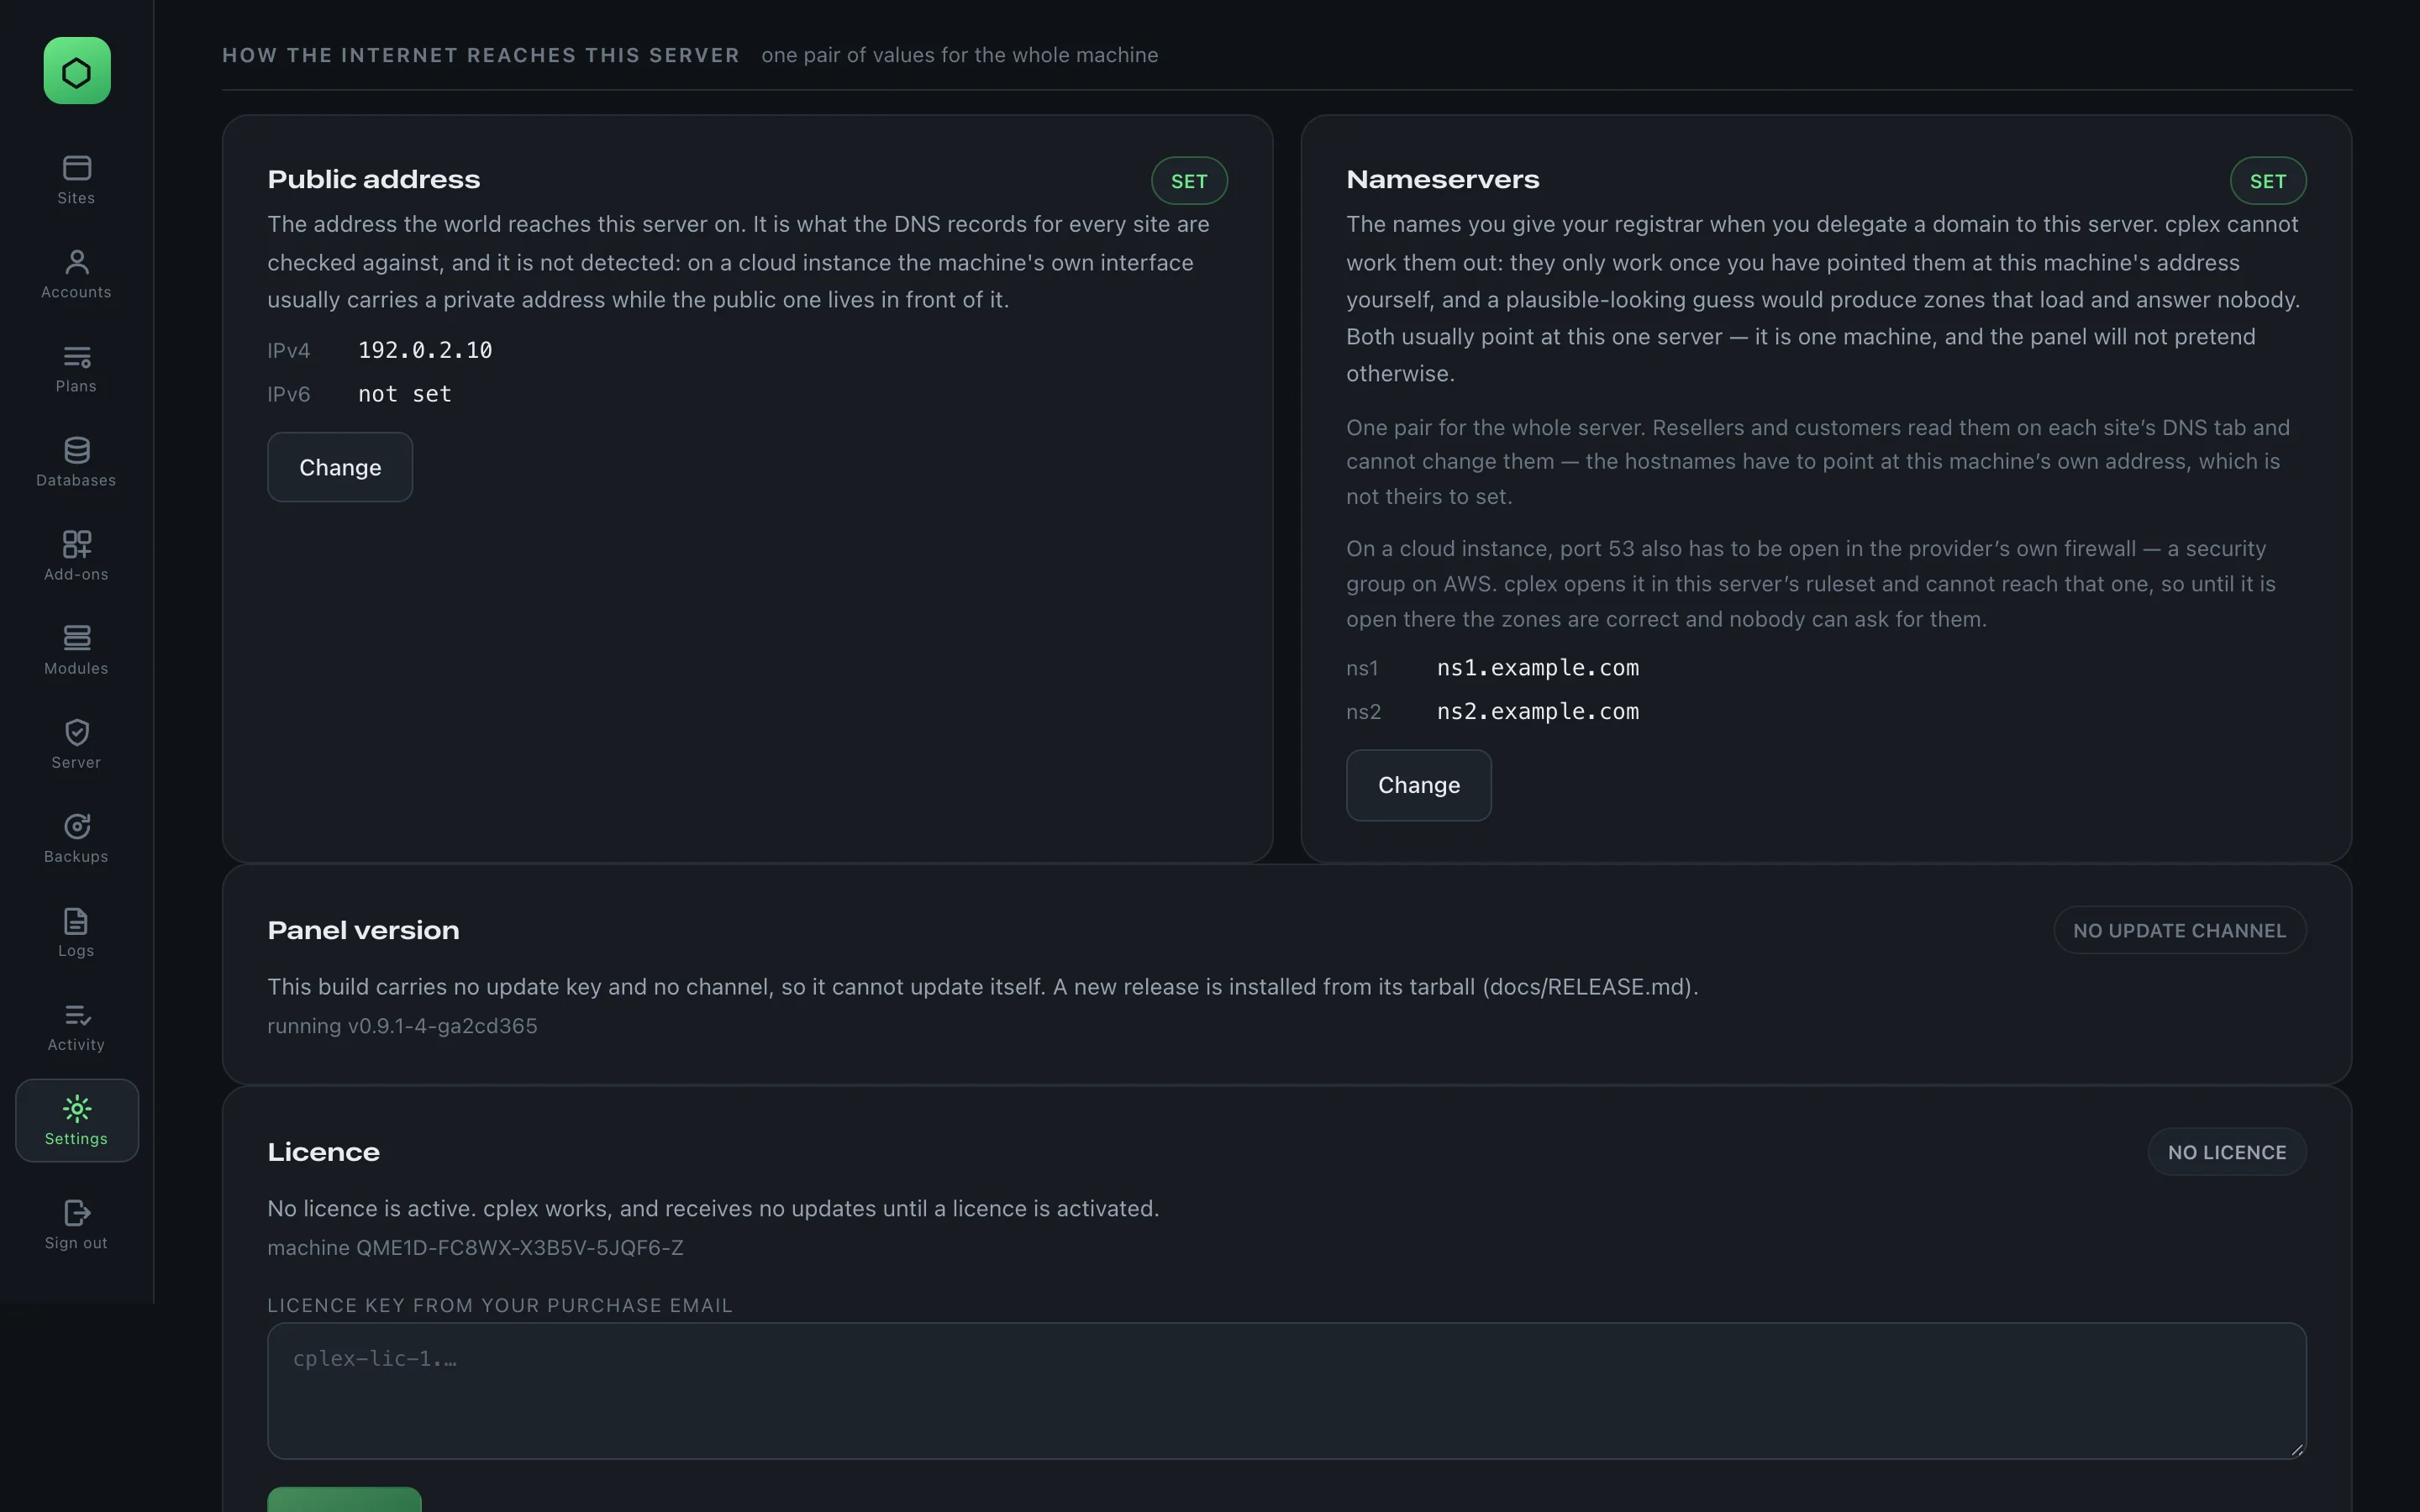Click machine ID QME1D-FC8WX-X3B5V-5JQF6-Z
The width and height of the screenshot is (2420, 1512).
click(475, 1248)
